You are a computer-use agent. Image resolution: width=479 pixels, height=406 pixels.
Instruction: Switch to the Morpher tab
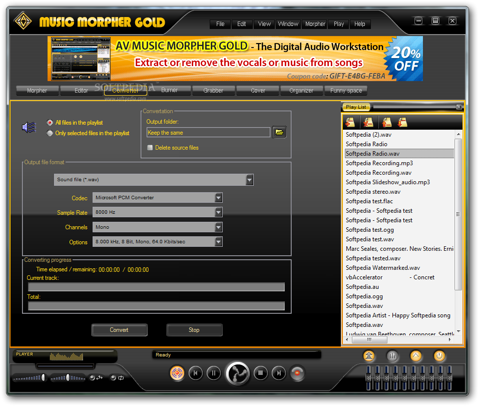tap(37, 91)
